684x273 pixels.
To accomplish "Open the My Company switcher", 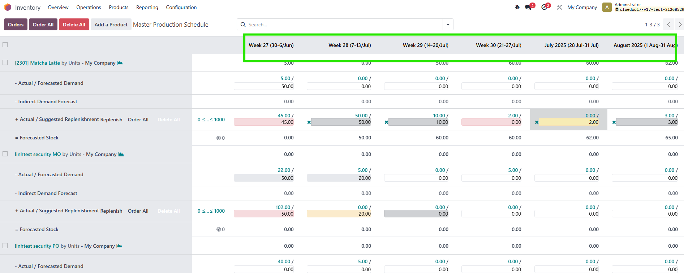I will (x=582, y=7).
